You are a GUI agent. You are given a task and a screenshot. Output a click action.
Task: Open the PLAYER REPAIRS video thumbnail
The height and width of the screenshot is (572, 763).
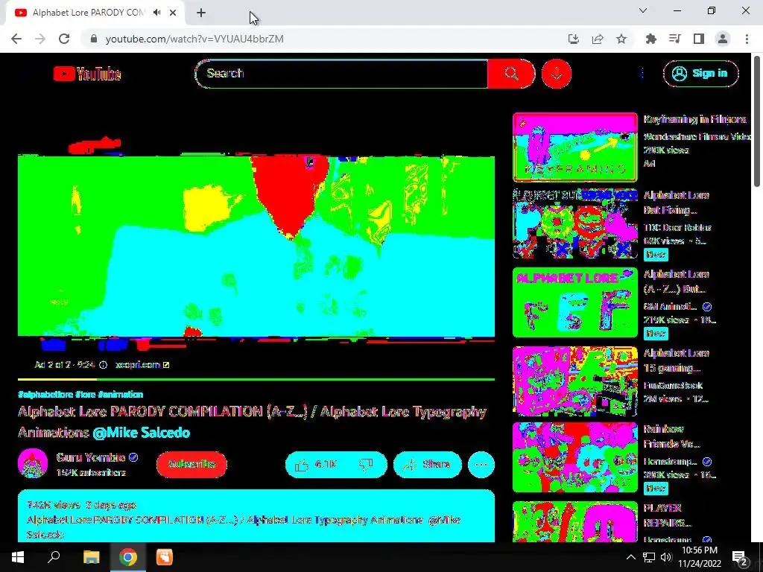coord(574,521)
